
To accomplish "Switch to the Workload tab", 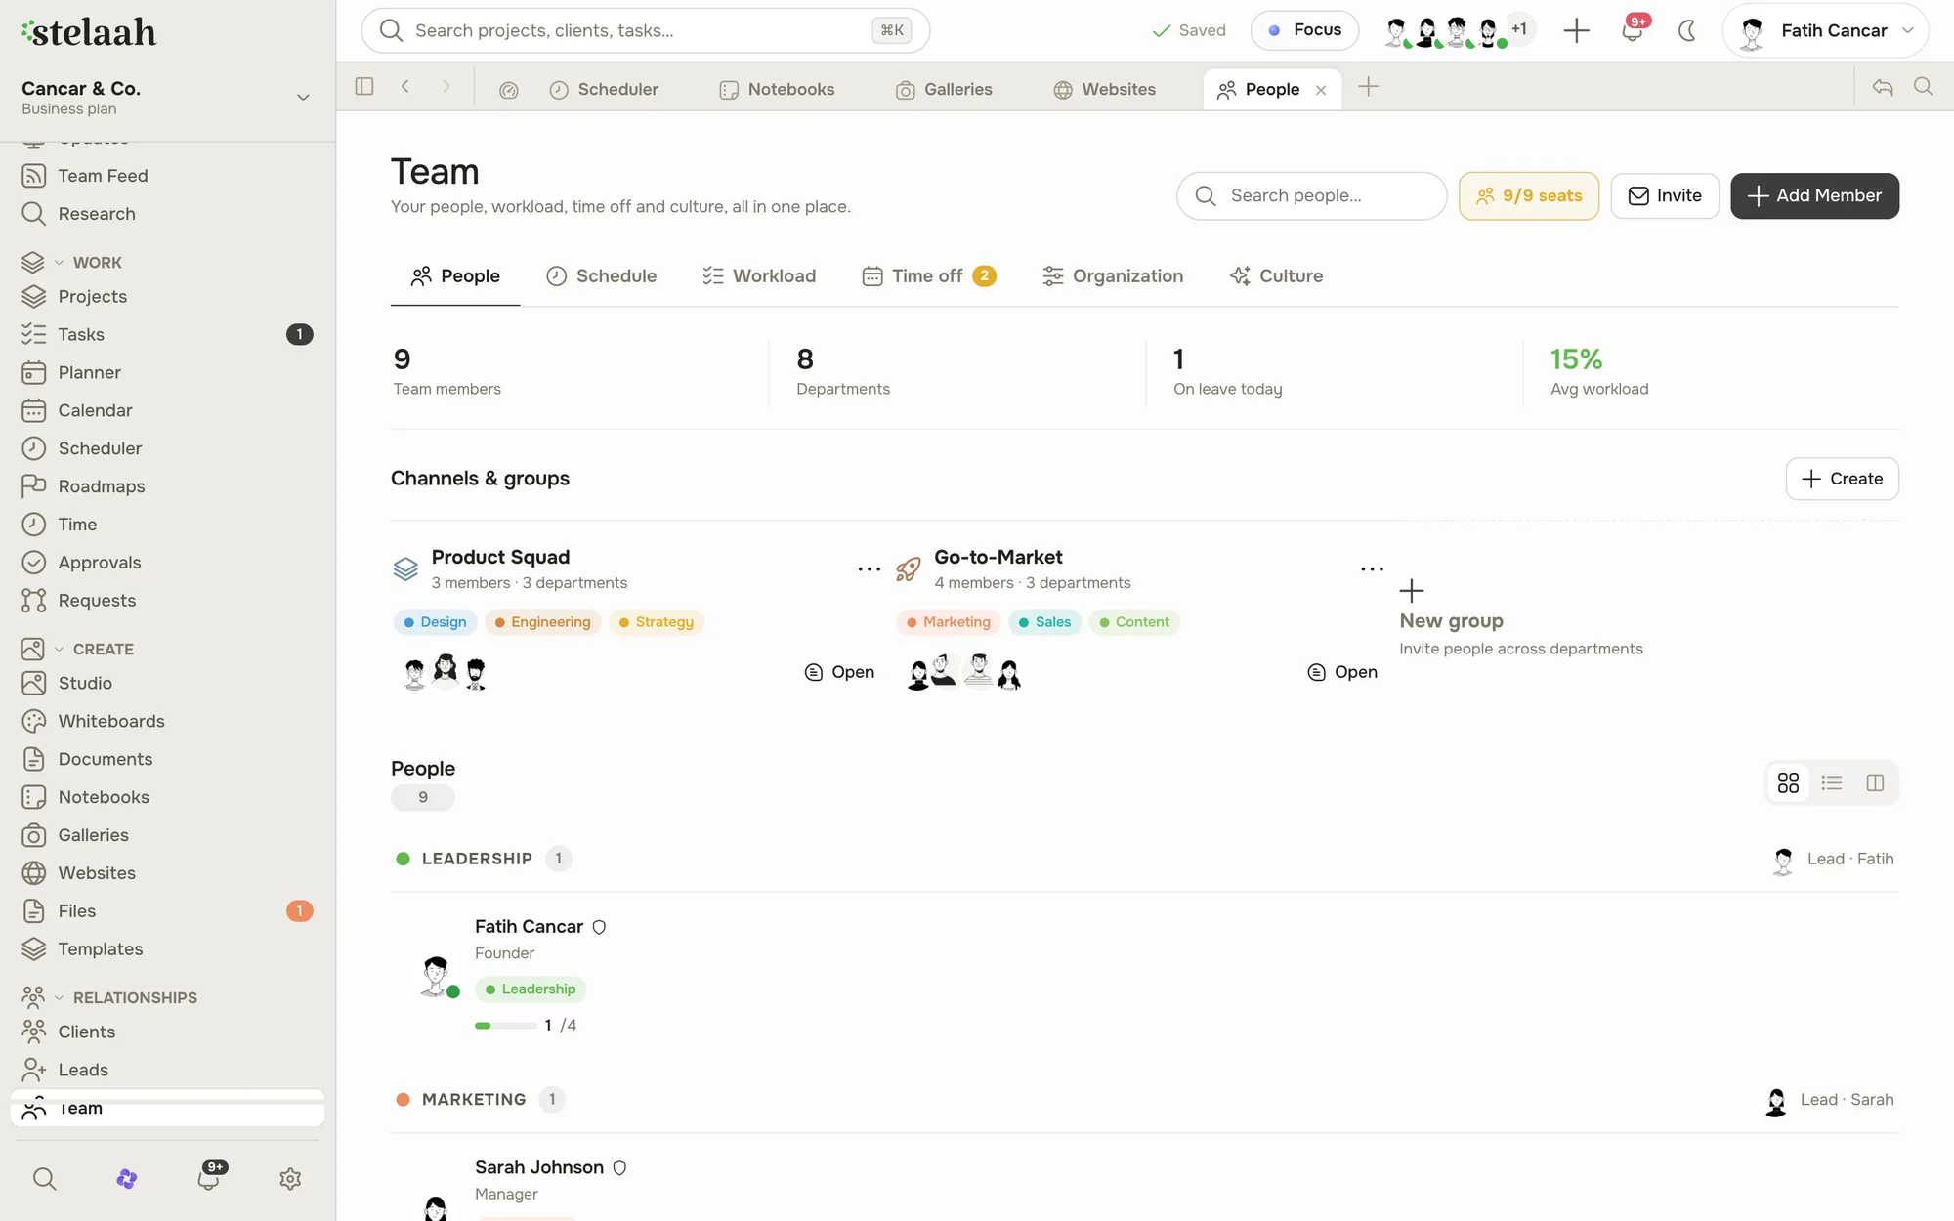I will coord(759,276).
